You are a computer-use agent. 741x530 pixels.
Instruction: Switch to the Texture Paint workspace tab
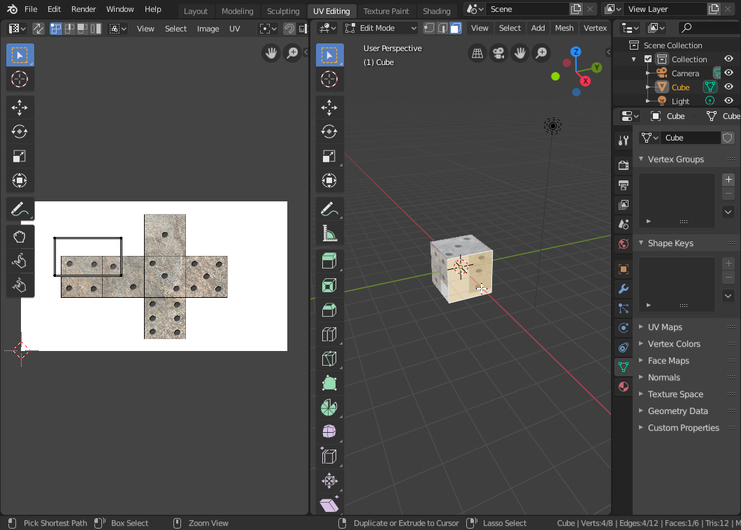pos(386,11)
